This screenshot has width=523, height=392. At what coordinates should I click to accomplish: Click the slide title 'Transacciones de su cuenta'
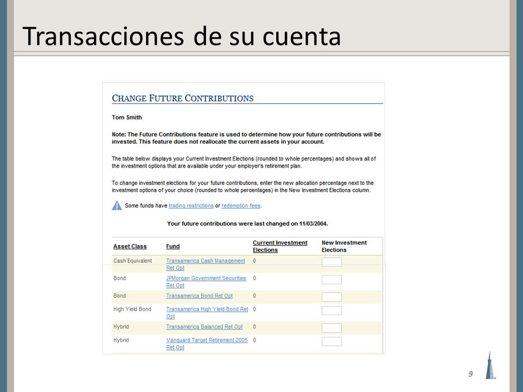click(182, 36)
